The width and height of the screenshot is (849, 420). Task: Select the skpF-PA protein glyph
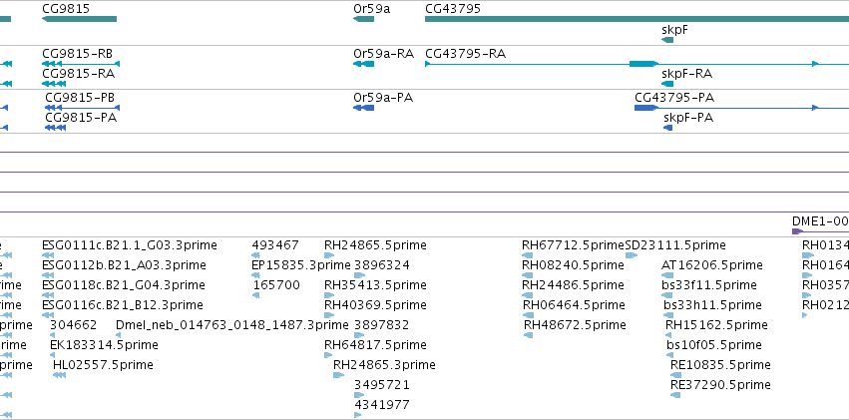(668, 128)
